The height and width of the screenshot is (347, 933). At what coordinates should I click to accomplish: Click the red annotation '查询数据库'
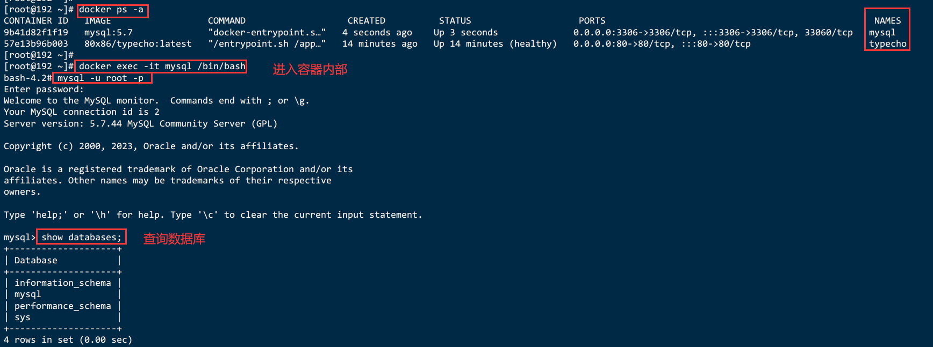pyautogui.click(x=174, y=239)
